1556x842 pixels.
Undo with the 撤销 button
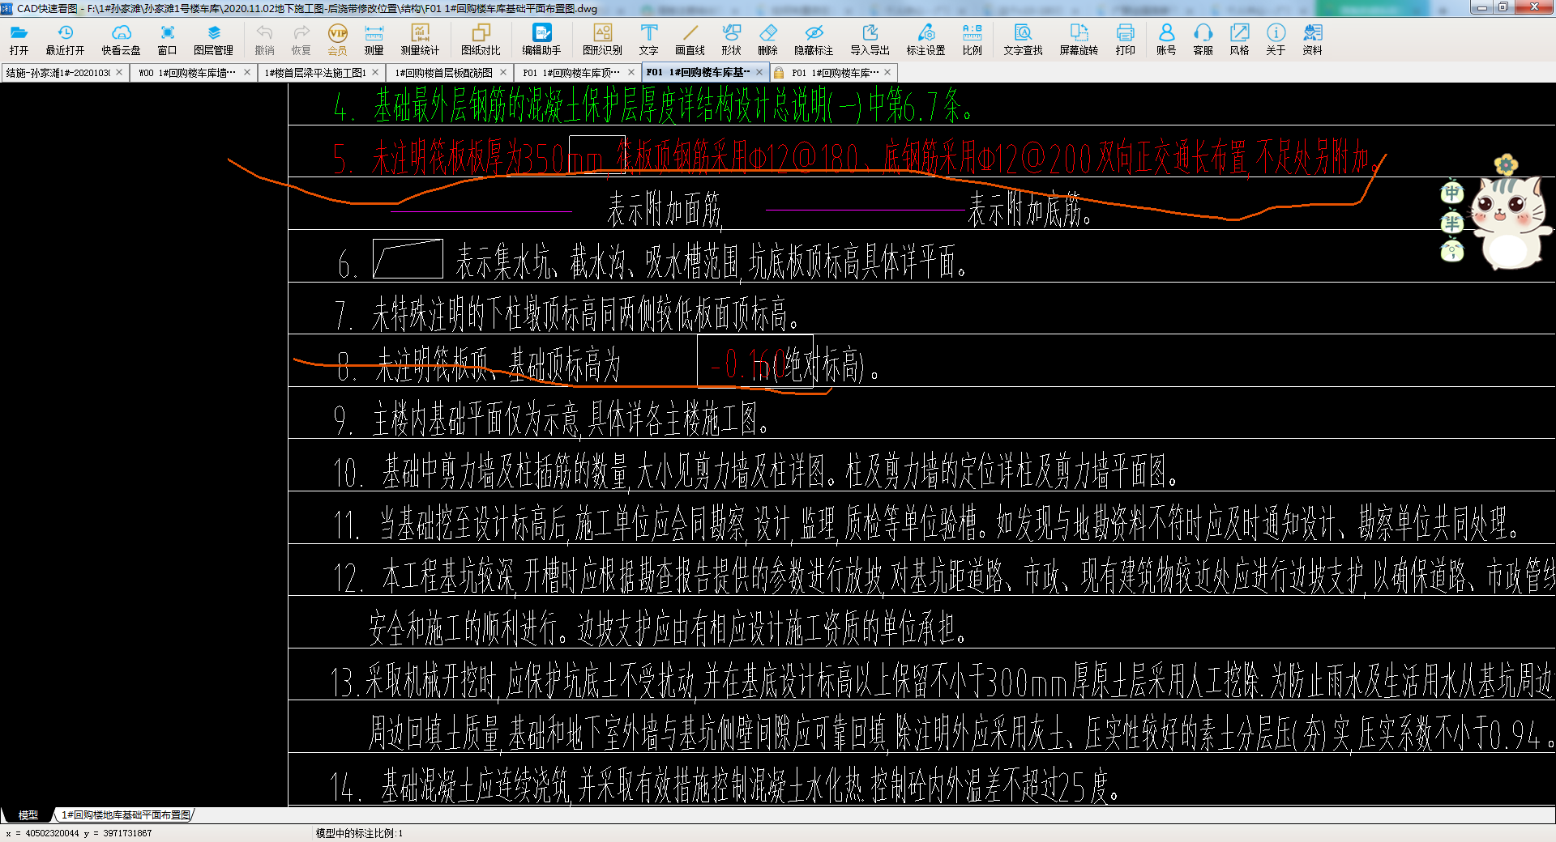(264, 39)
